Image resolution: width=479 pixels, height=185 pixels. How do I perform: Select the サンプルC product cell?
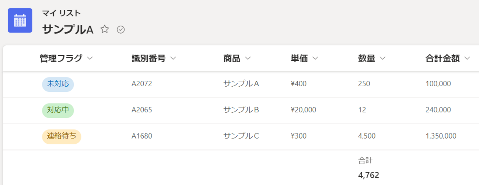(241, 136)
